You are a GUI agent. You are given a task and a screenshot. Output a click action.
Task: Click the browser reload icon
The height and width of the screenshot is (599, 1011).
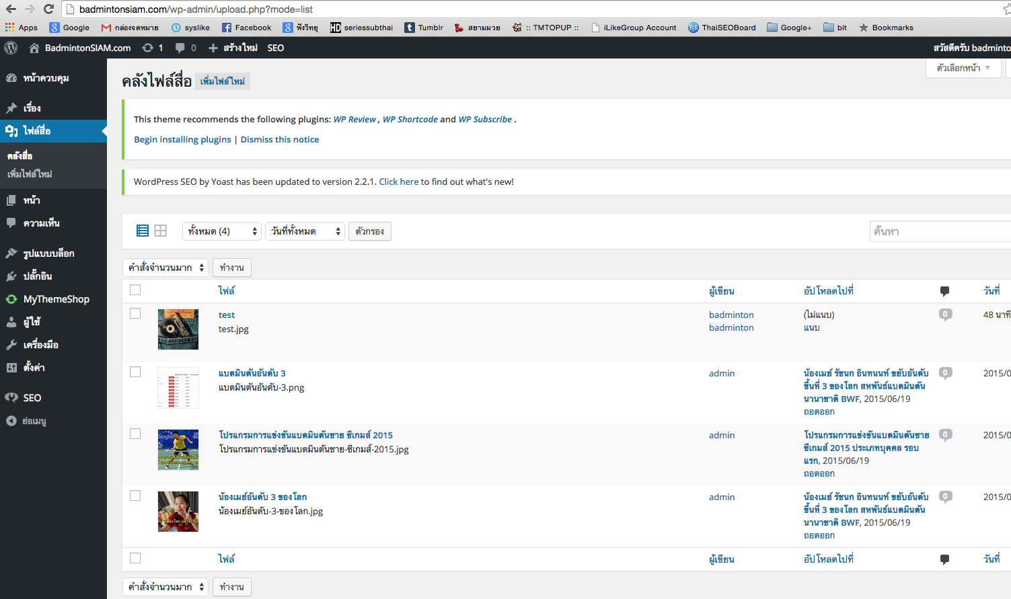[48, 9]
